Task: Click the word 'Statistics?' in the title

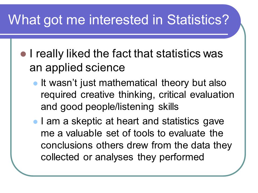Action: 198,20
